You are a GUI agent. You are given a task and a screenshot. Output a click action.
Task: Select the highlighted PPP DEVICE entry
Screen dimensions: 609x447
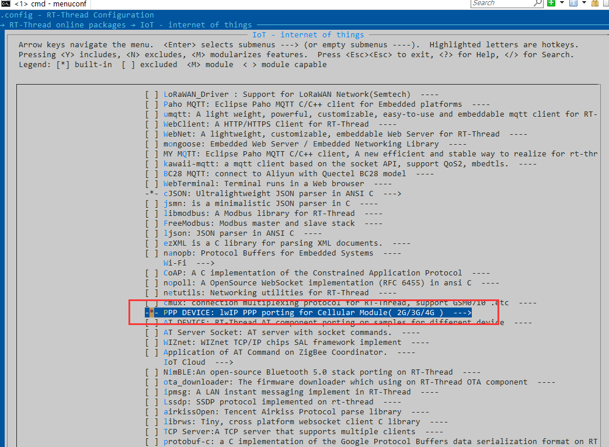tap(309, 313)
